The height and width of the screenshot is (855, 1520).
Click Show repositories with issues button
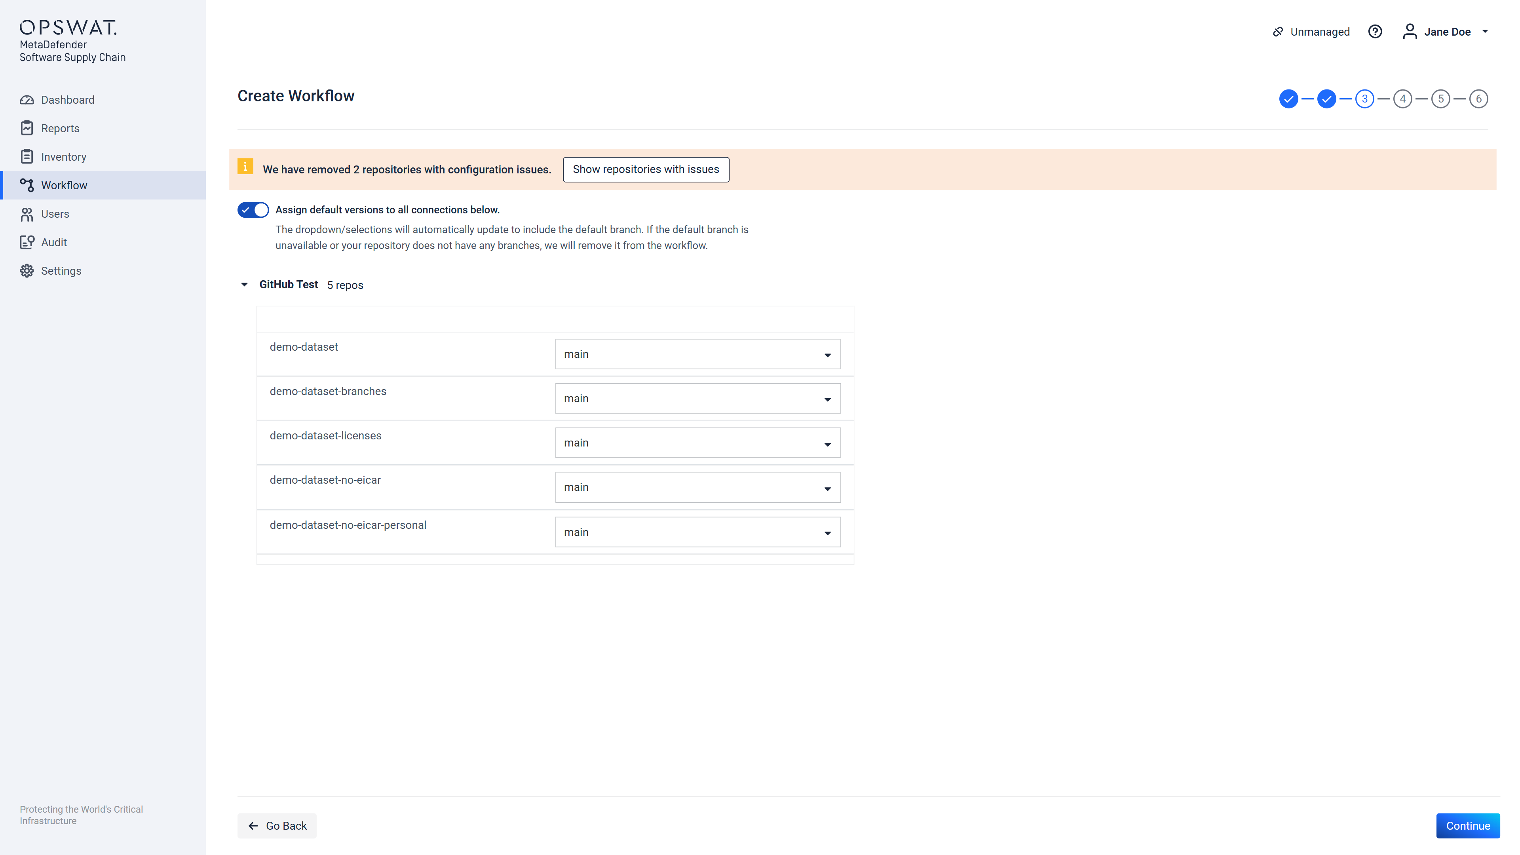pos(646,169)
